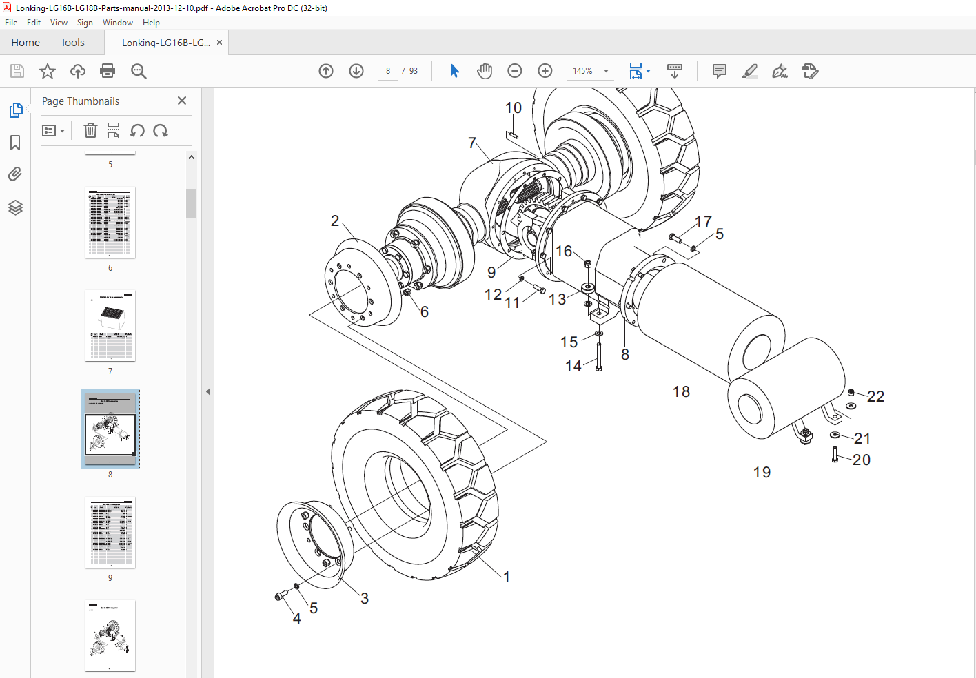Screen dimensions: 976x678
Task: Select the thumbnail below page 9
Action: [110, 636]
